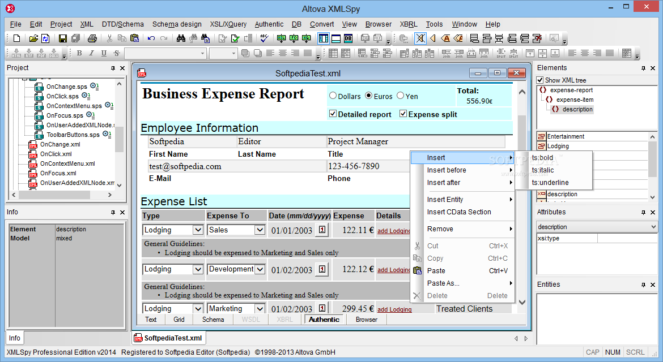This screenshot has width=663, height=362.
Task: Select OnContextMenu.xml in Project tree
Action: [x=67, y=163]
